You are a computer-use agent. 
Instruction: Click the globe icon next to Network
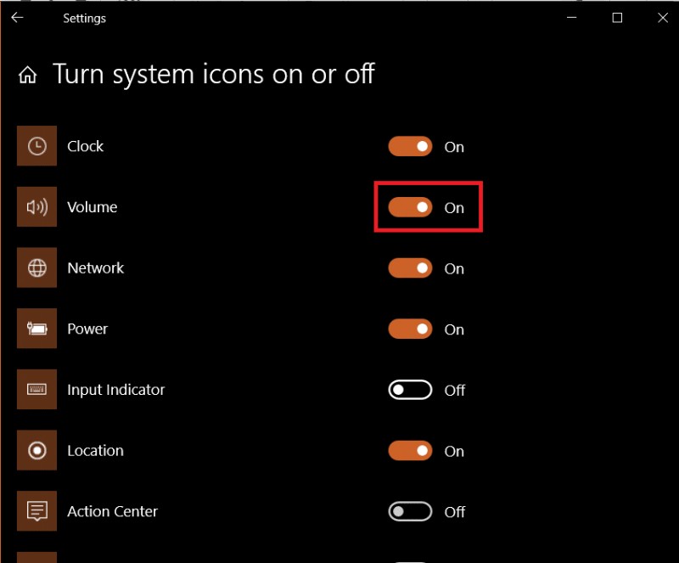(x=36, y=267)
